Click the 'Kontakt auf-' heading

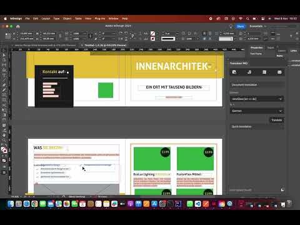tap(54, 72)
